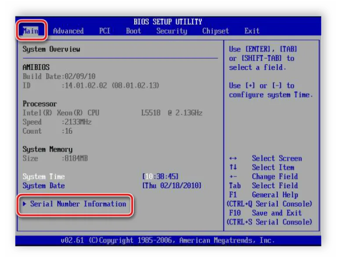The height and width of the screenshot is (262, 337).
Task: Expand Serial Number Information submenu
Action: pyautogui.click(x=75, y=204)
